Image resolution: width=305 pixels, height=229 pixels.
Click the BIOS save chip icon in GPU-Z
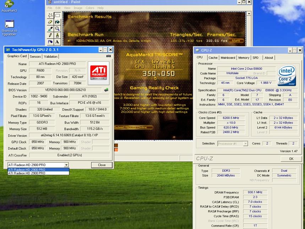(106, 90)
